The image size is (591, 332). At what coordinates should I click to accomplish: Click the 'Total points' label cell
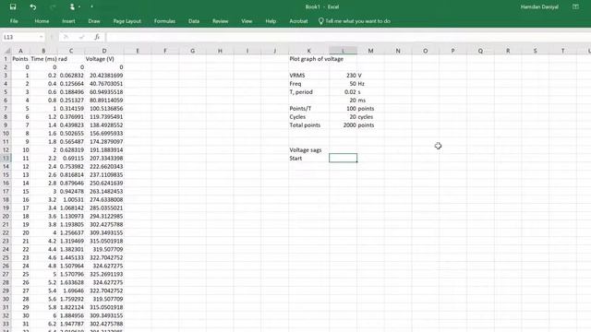click(x=308, y=125)
